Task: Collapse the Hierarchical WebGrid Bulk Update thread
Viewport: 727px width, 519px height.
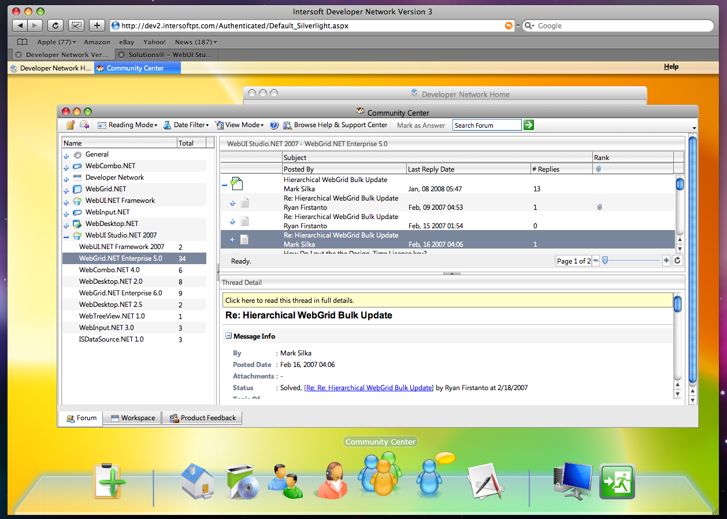Action: click(x=224, y=184)
